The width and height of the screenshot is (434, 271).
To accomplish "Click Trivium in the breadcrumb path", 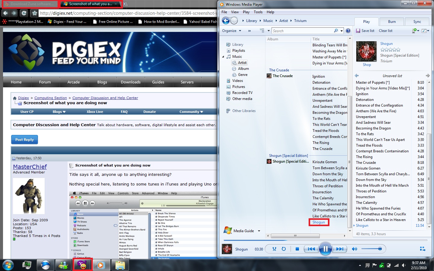I will pos(300,21).
